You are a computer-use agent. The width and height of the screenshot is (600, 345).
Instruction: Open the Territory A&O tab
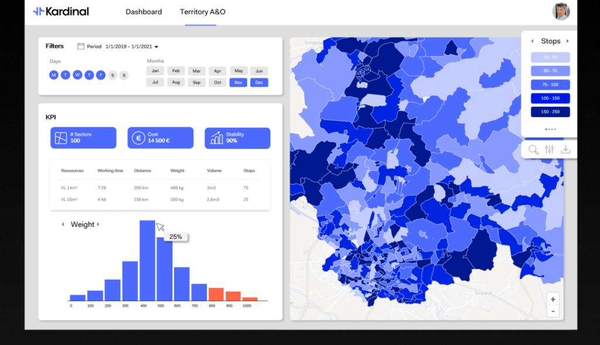(202, 12)
